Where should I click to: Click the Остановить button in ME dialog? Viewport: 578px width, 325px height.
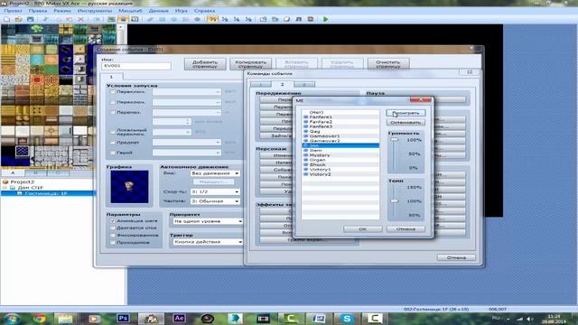click(406, 123)
